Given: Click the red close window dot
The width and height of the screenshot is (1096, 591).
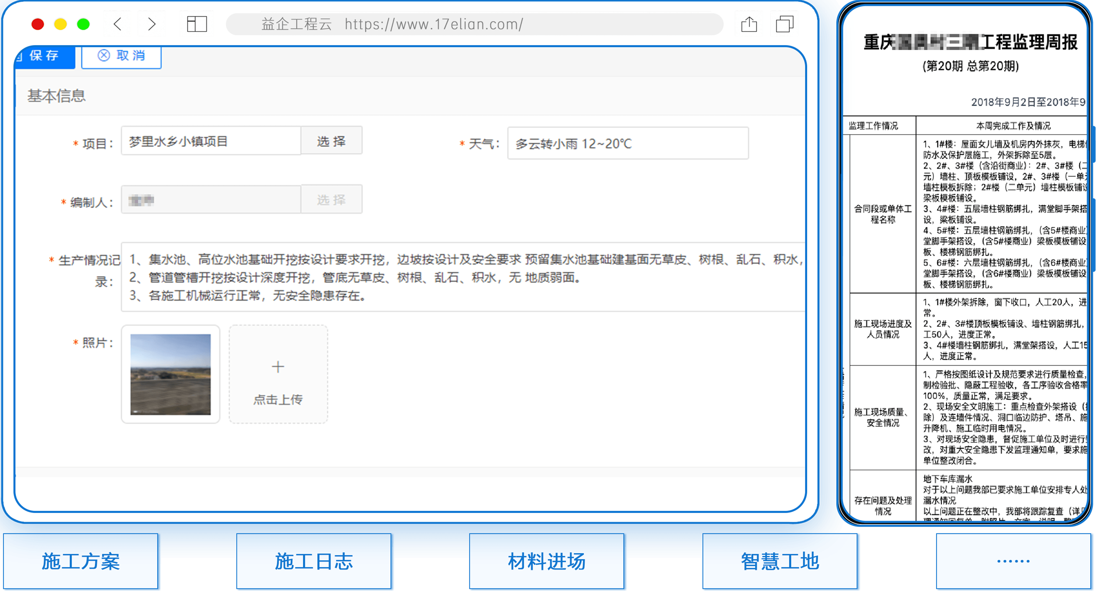Looking at the screenshot, I should pos(38,24).
